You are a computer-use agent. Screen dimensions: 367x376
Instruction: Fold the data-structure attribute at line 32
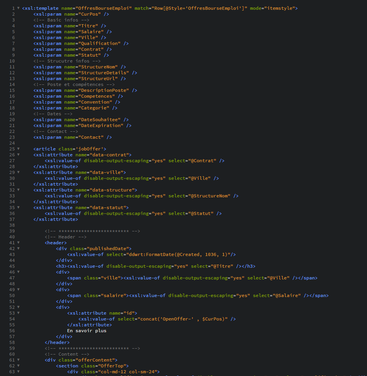coord(18,190)
